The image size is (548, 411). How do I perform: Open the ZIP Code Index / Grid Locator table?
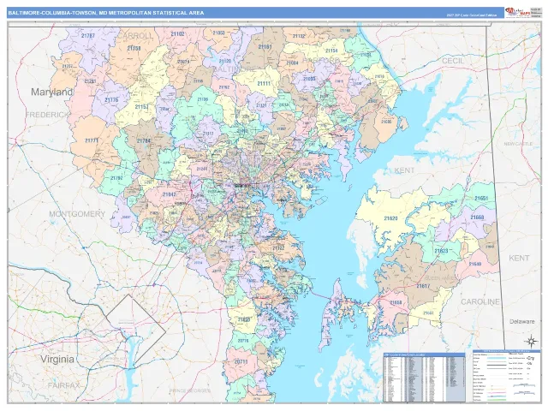tap(425, 378)
